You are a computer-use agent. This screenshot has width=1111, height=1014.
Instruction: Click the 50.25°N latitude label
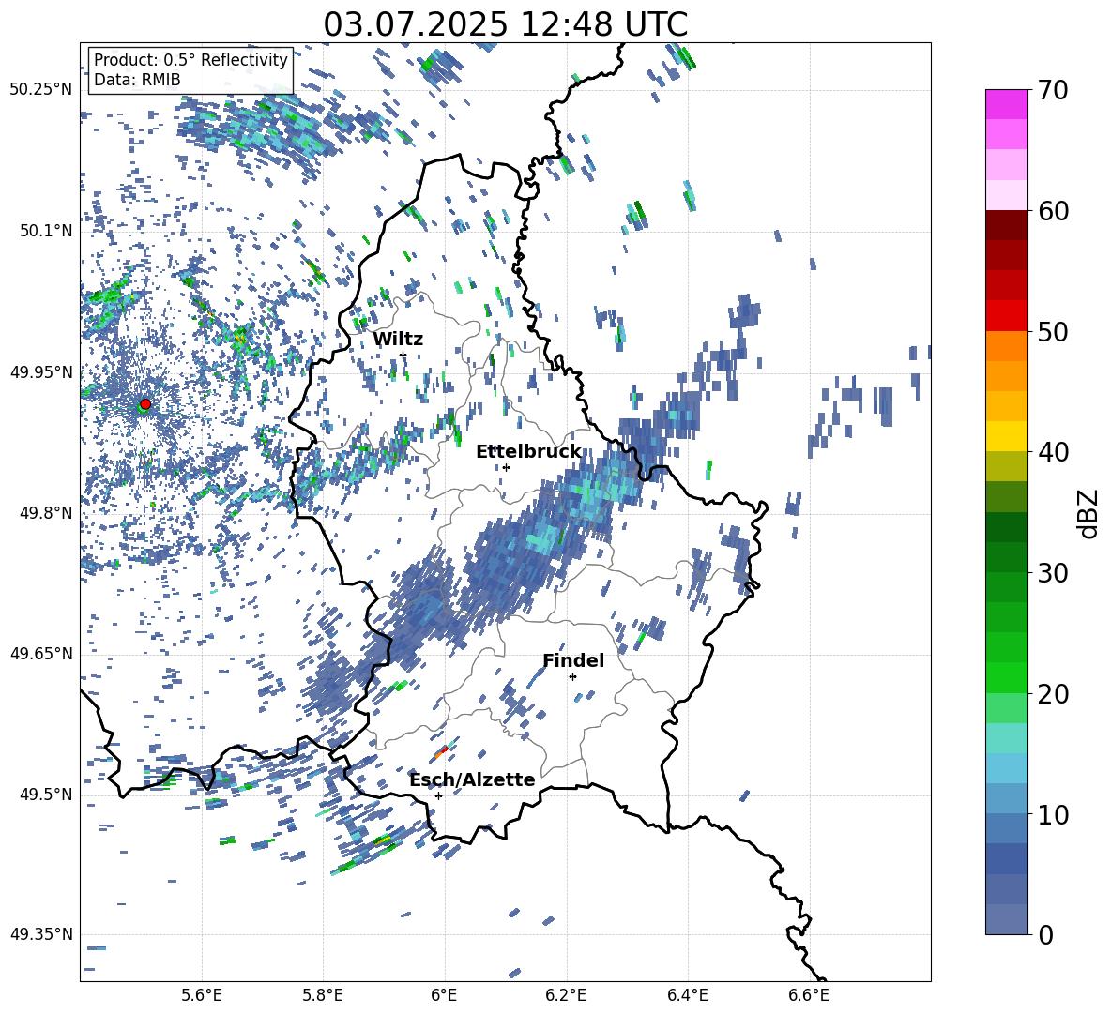click(x=41, y=90)
